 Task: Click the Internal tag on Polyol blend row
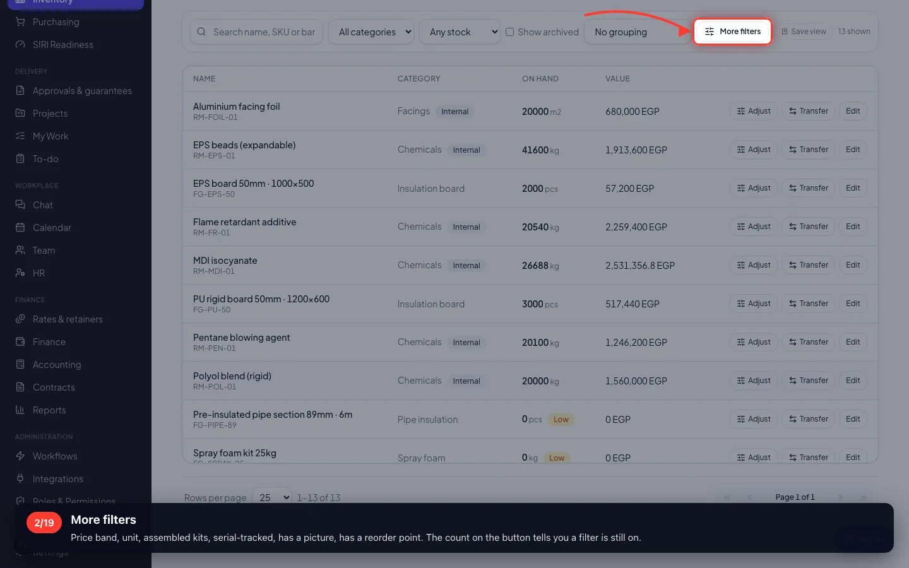466,381
